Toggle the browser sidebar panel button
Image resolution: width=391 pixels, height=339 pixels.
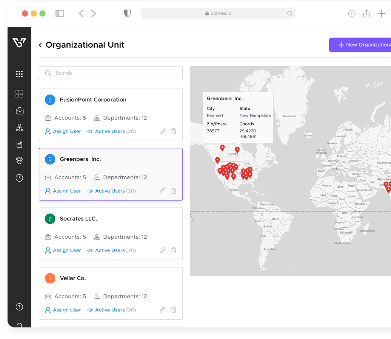click(x=60, y=14)
